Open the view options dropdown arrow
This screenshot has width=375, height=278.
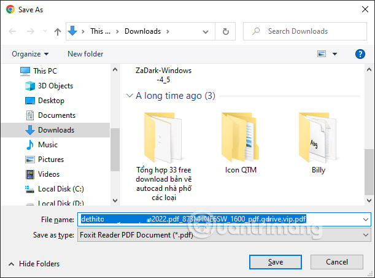click(x=335, y=54)
